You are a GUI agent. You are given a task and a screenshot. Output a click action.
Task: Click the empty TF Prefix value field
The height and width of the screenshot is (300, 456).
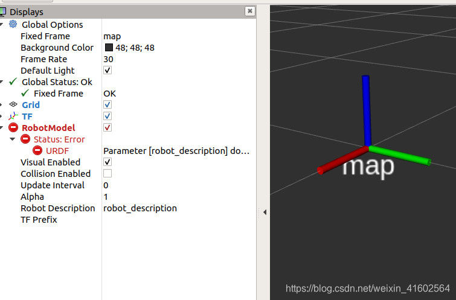[x=179, y=220]
